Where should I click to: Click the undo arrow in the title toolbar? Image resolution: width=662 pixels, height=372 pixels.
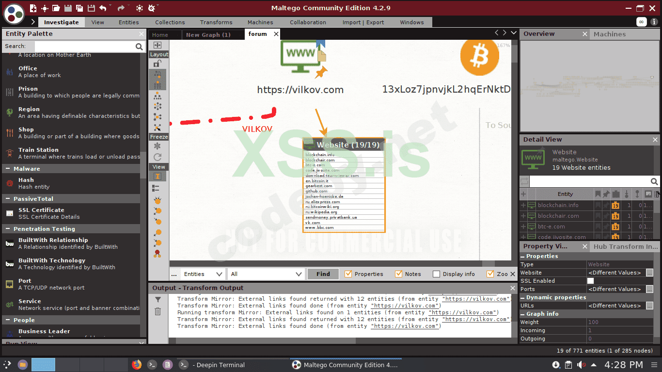point(103,8)
